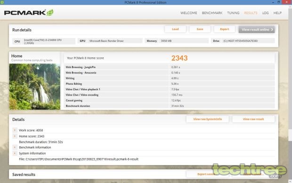Image resolution: width=292 pixels, height=183 pixels.
Task: Open the Log tab
Action: tap(265, 13)
